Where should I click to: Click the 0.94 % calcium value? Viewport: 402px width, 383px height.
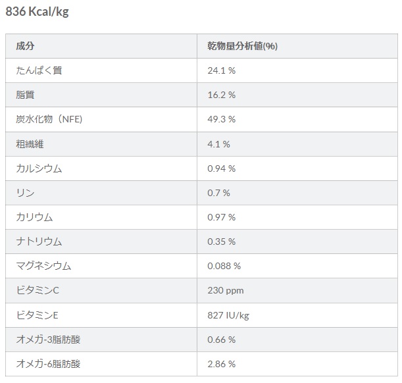click(x=222, y=168)
